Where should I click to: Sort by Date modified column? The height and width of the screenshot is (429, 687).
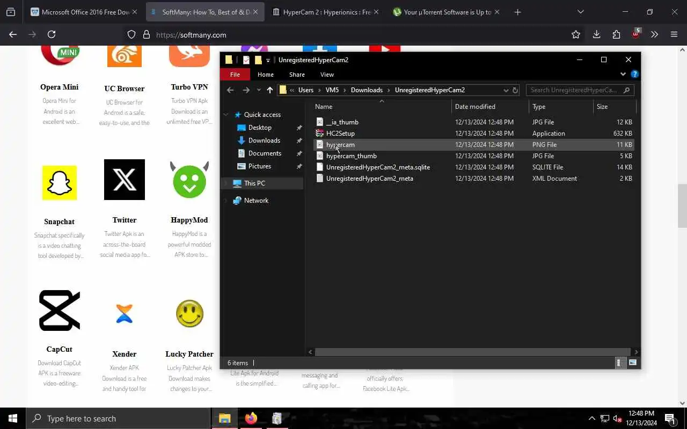tap(491, 106)
